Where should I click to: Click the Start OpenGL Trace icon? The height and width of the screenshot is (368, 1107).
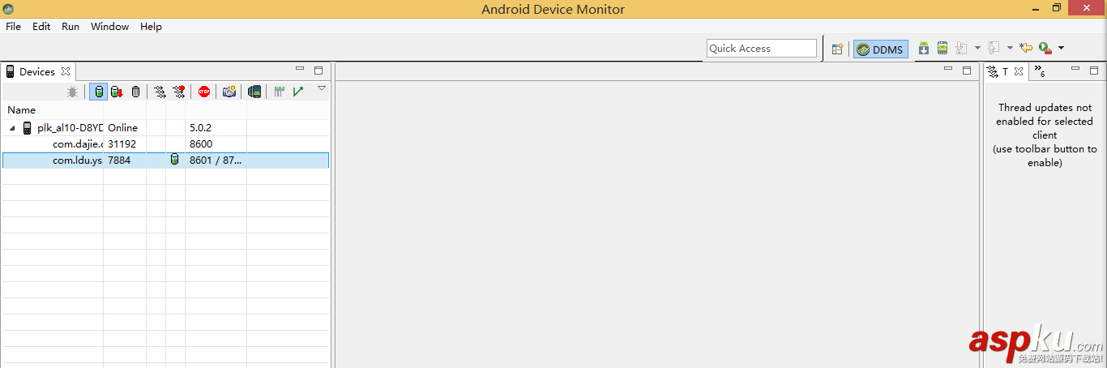pyautogui.click(x=298, y=92)
